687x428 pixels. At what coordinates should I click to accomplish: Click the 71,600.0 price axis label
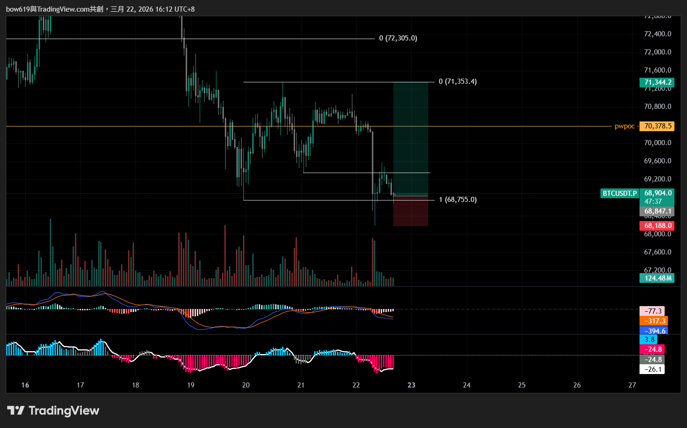click(x=658, y=70)
